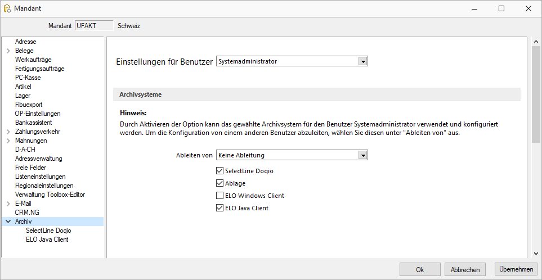Expand the E-Mail tree node

[x=8, y=204]
